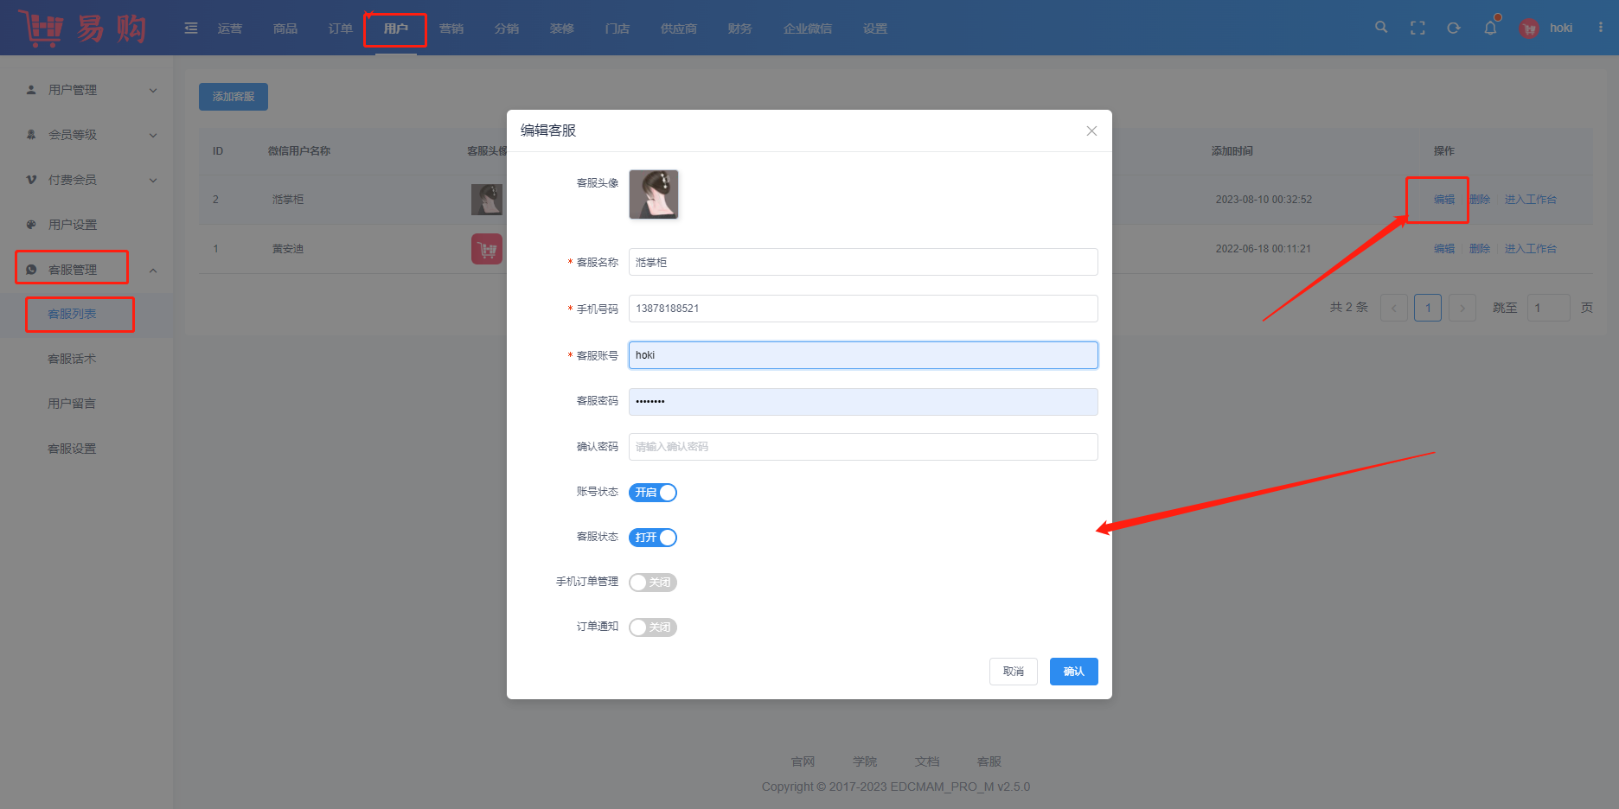The image size is (1619, 809).
Task: Enable the 手机订单管理 switch
Action: [x=653, y=583]
